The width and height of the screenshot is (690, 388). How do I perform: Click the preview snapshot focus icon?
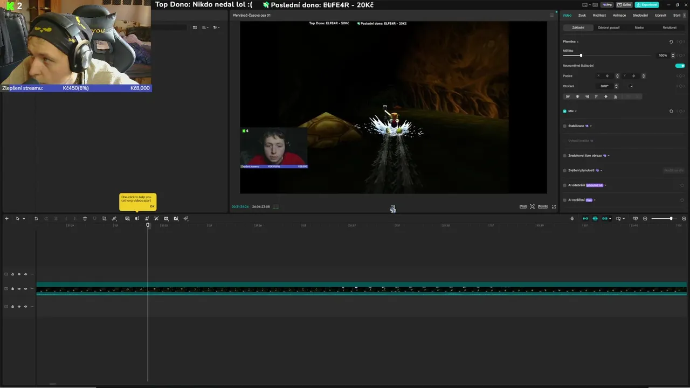[532, 206]
